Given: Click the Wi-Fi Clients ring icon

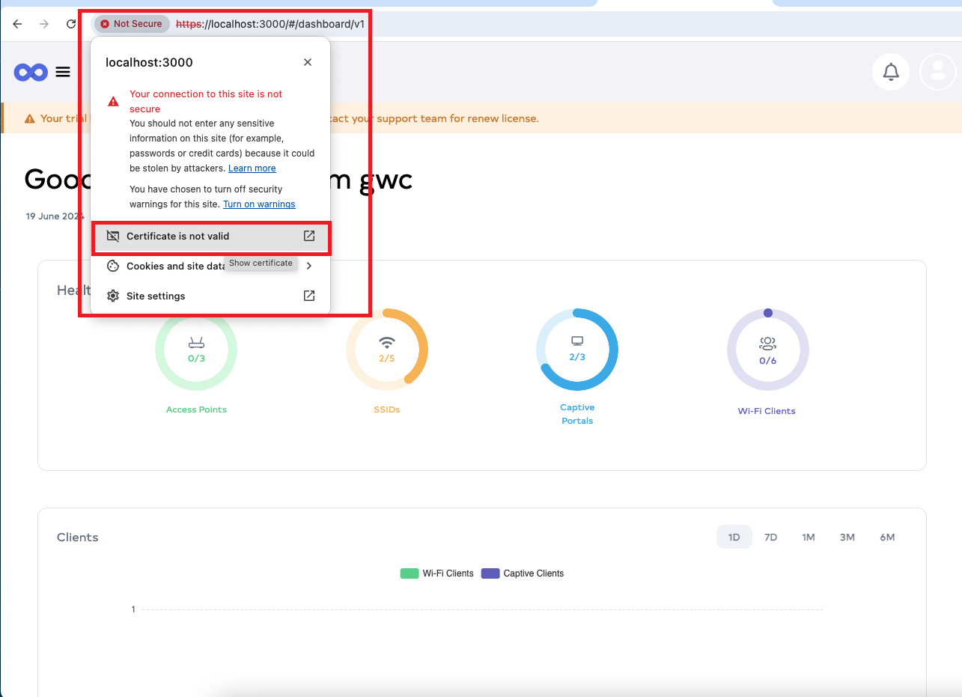Looking at the screenshot, I should click(x=767, y=350).
